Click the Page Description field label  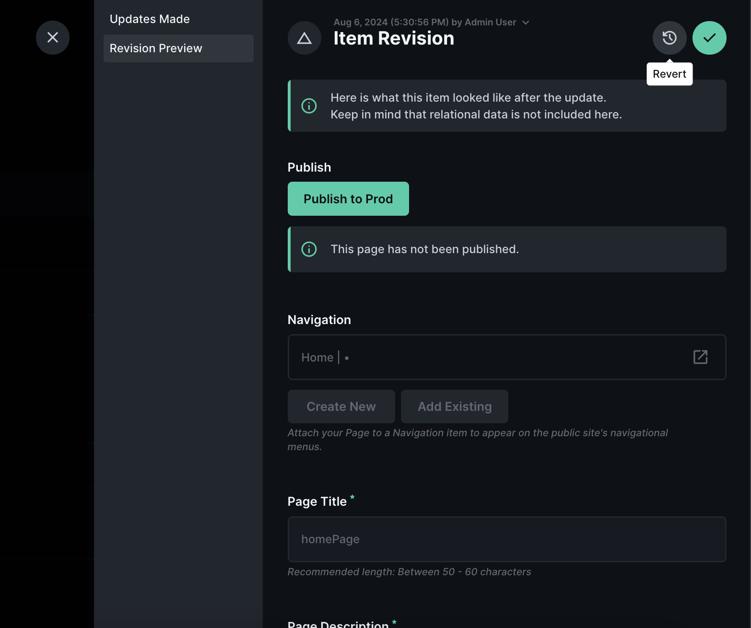click(x=338, y=624)
